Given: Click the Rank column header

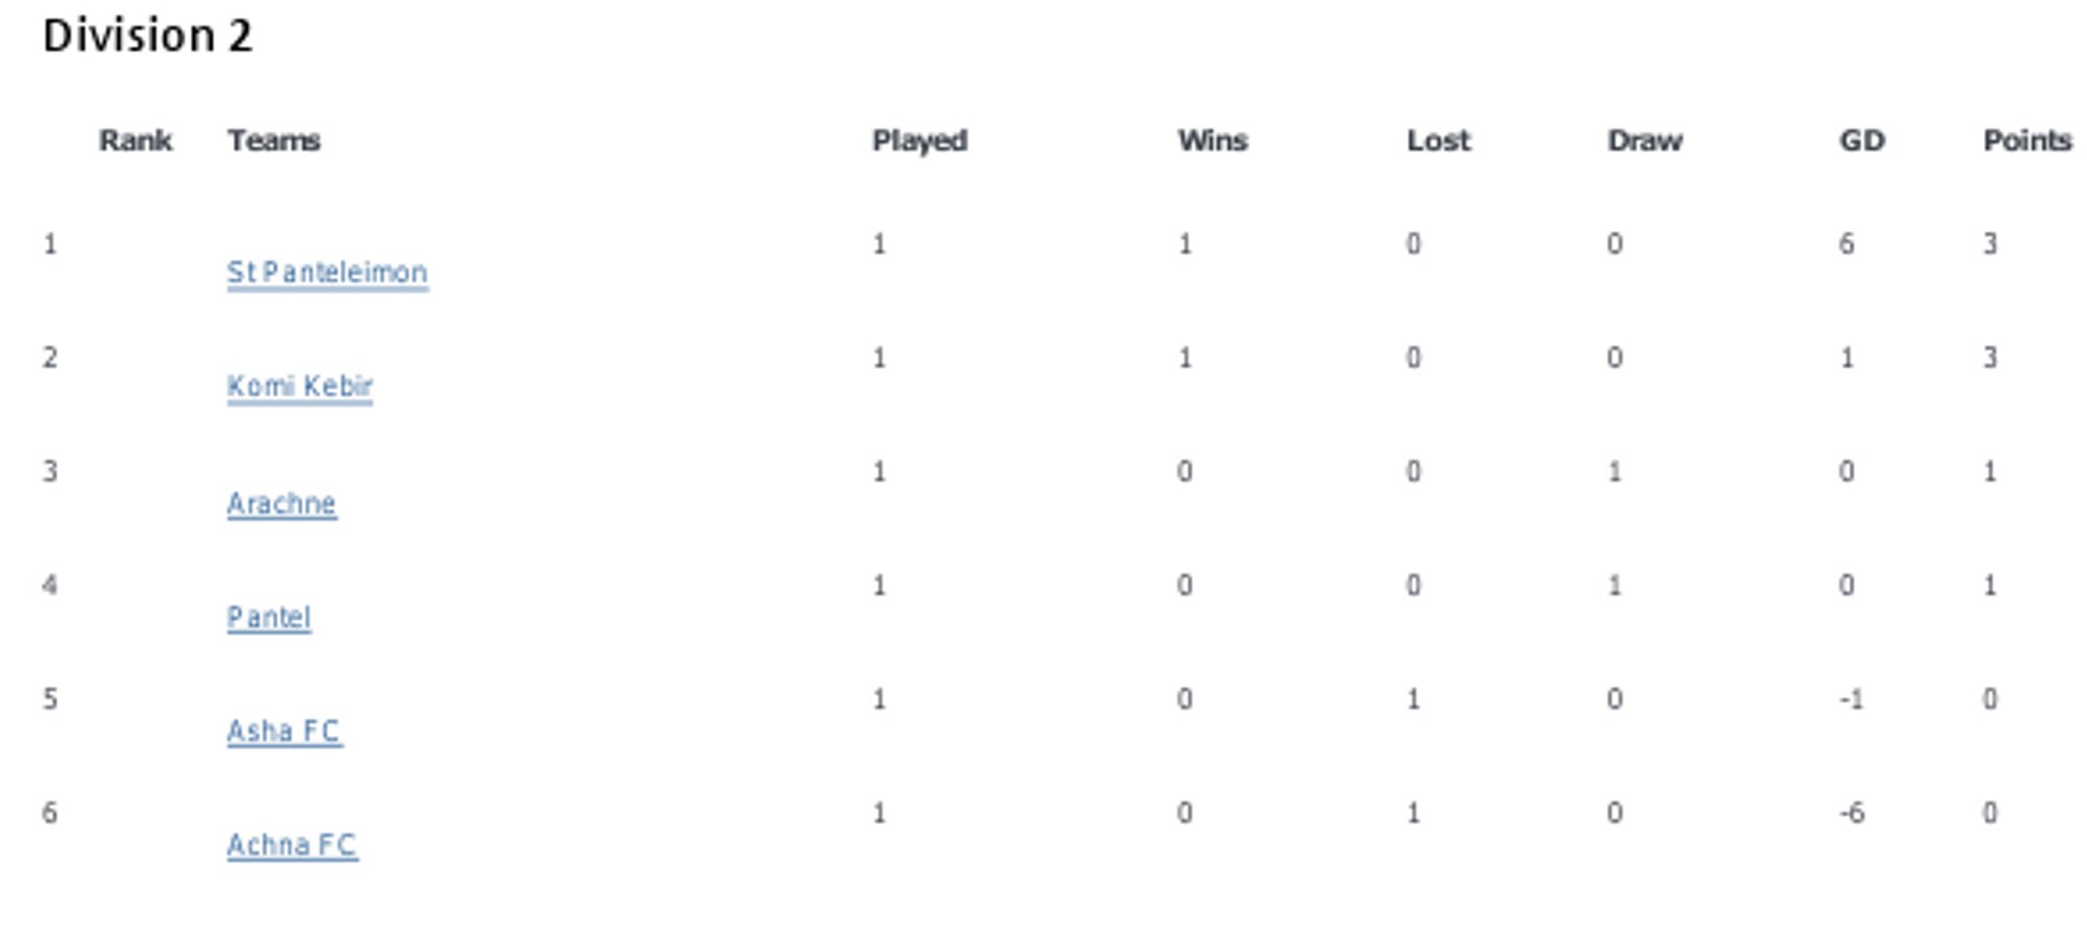Looking at the screenshot, I should tap(135, 141).
